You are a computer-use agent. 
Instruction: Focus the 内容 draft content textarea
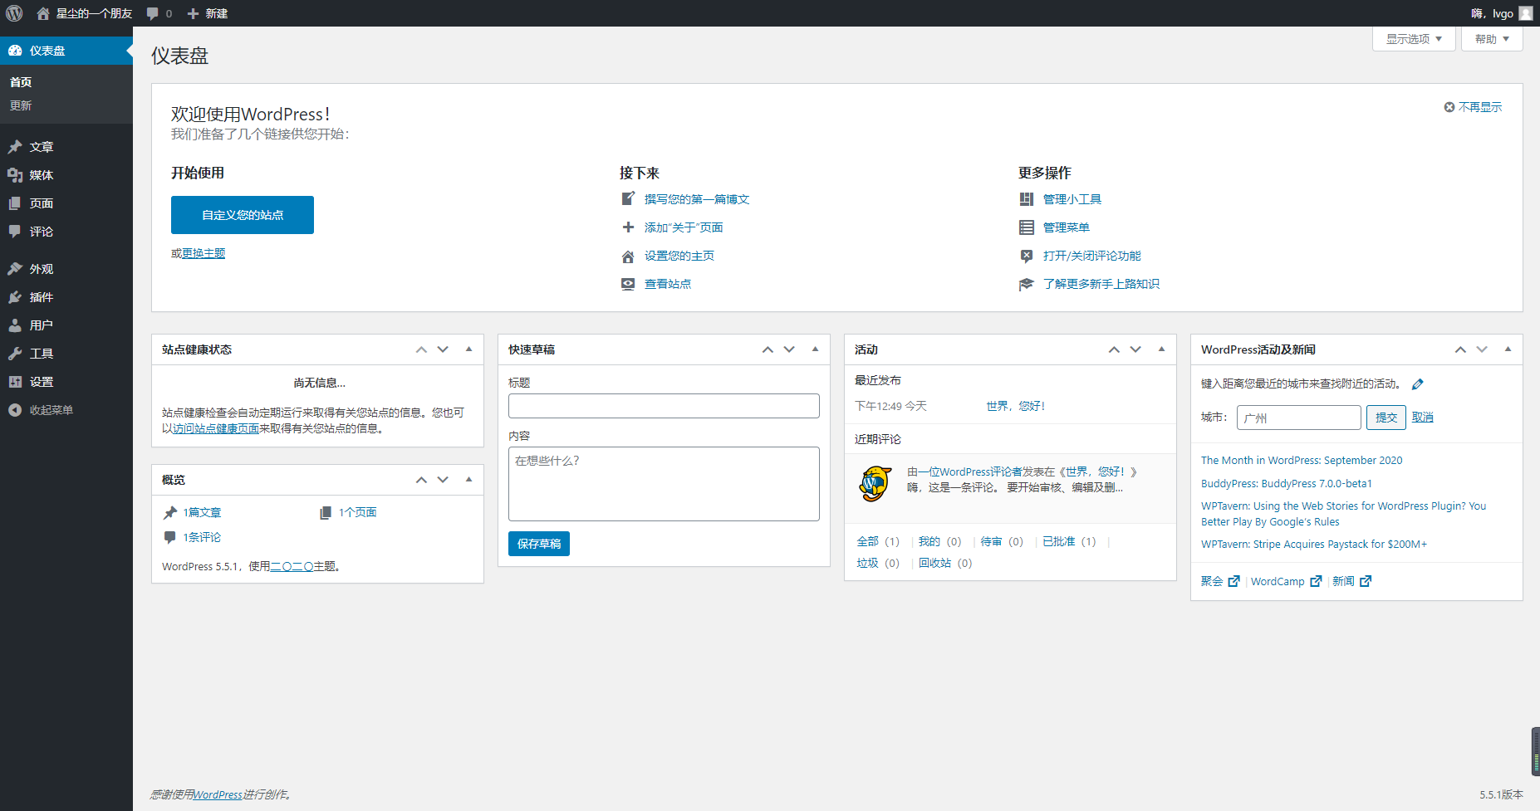click(664, 484)
